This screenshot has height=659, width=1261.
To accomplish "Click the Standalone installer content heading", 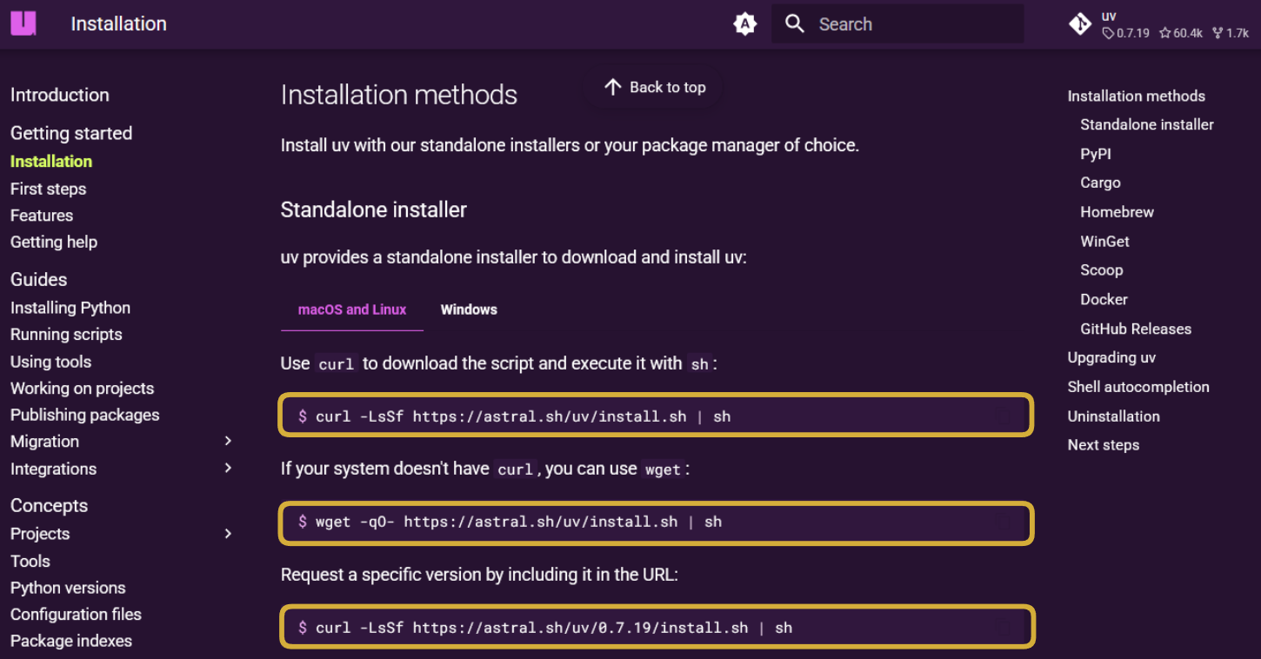I will pos(374,210).
